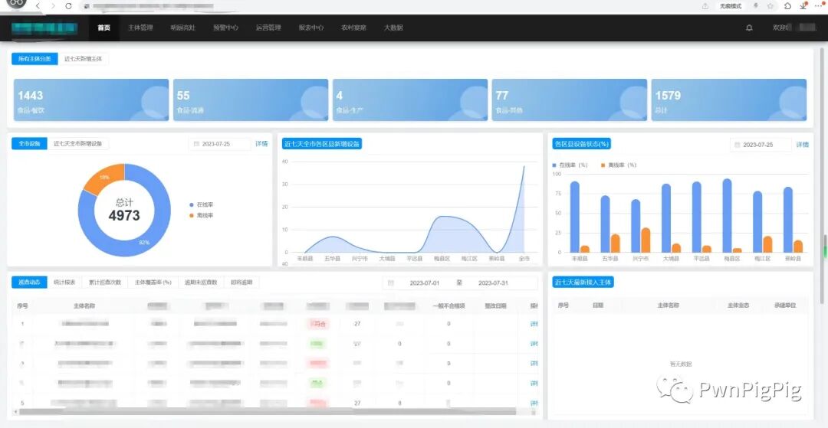The width and height of the screenshot is (828, 428).
Task: Click the blurred site logo in navbar
Action: click(45, 28)
